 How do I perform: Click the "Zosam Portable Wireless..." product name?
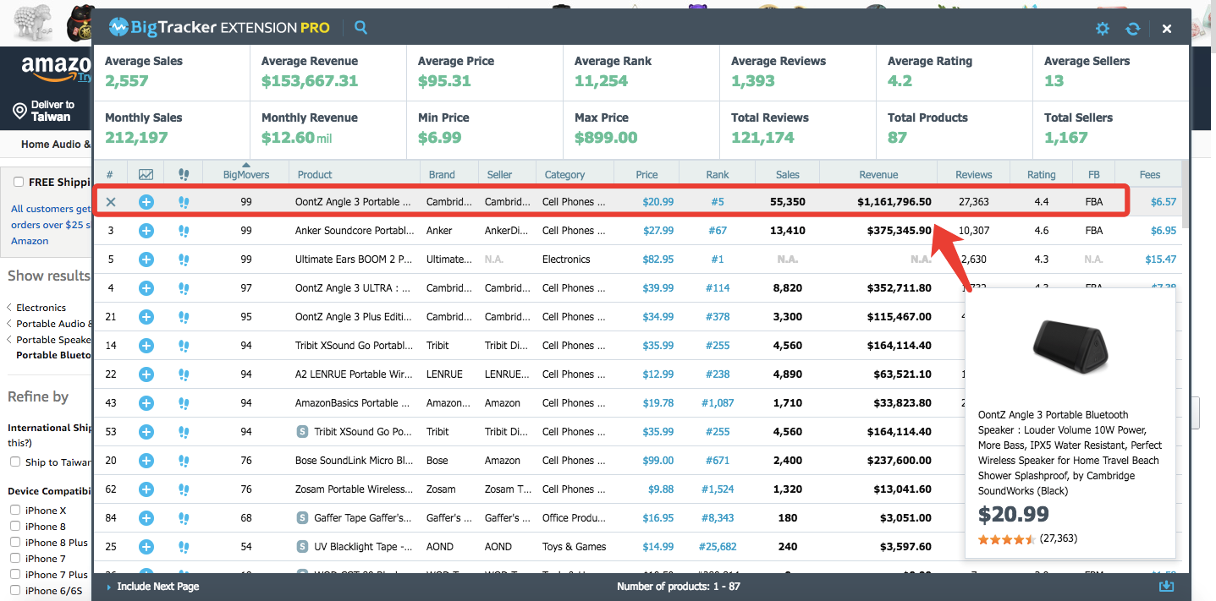[x=353, y=489]
